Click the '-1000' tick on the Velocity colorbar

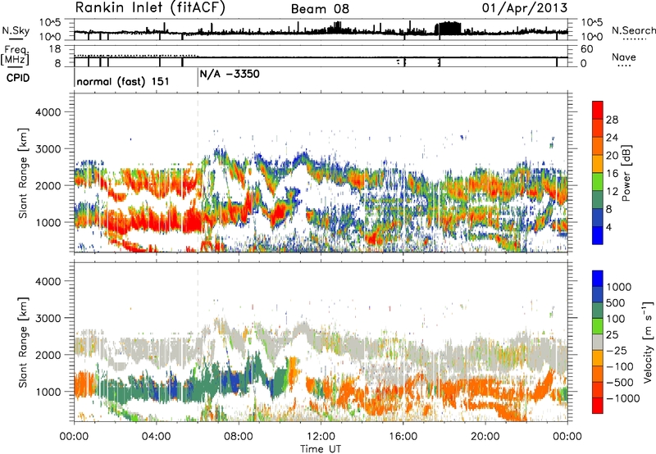tap(622, 398)
